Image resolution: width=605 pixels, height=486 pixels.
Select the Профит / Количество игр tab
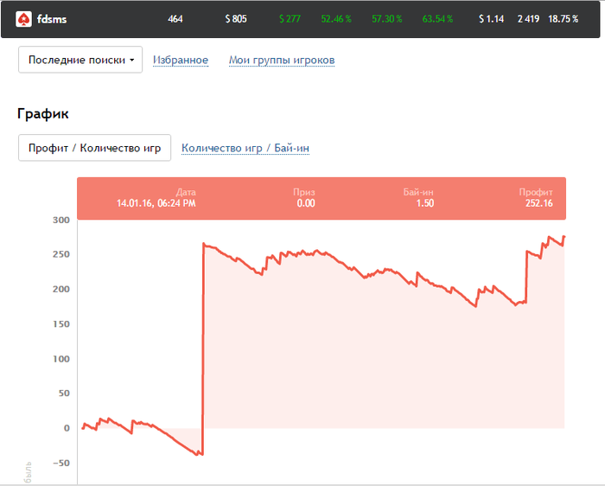coord(95,148)
